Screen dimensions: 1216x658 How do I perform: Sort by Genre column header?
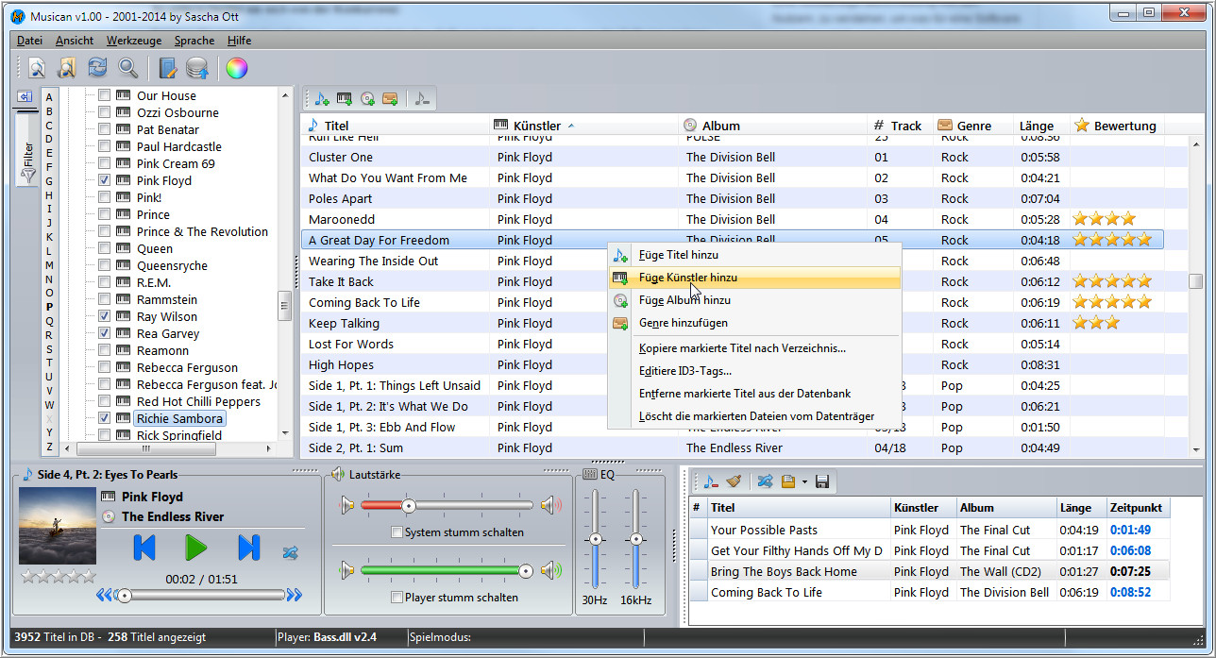[974, 126]
